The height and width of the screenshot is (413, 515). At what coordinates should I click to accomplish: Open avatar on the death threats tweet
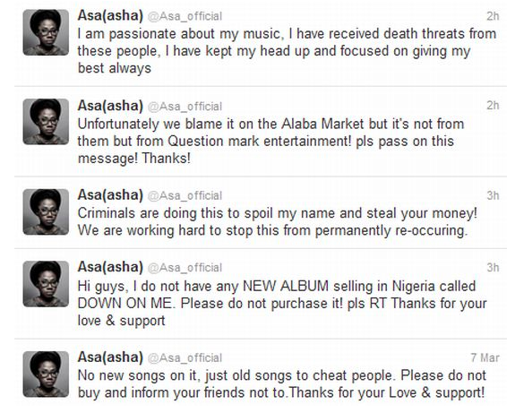[x=46, y=32]
